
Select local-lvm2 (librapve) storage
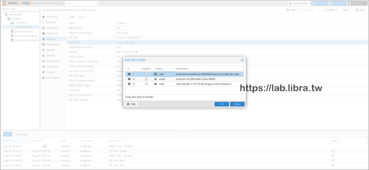27,40
